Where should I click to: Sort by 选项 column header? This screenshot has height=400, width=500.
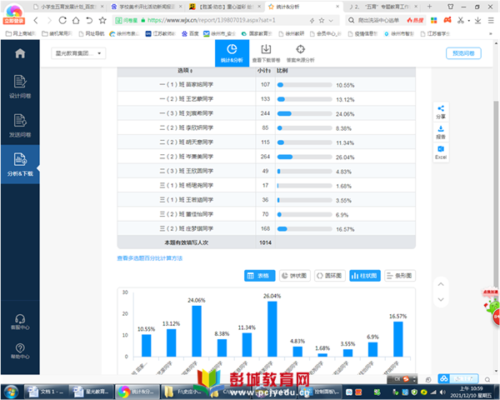coord(185,71)
